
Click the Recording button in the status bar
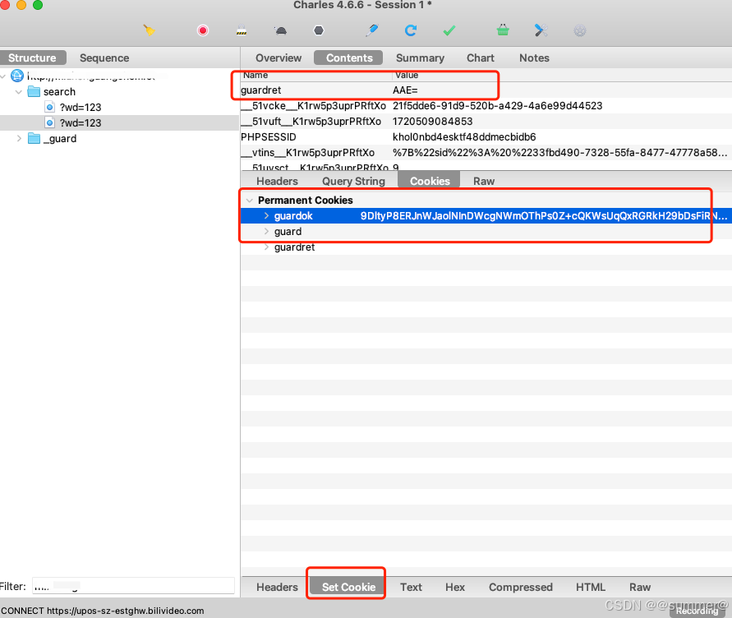coord(697,611)
